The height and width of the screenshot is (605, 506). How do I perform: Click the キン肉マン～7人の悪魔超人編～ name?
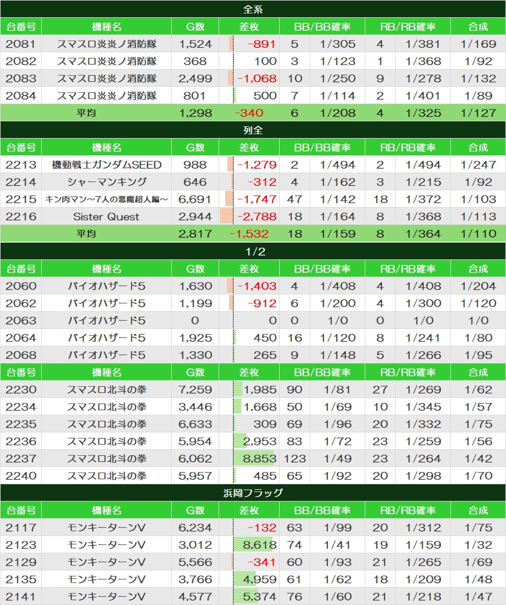[107, 199]
